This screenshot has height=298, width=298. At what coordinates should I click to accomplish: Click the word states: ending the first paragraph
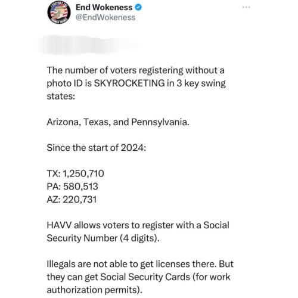61,96
